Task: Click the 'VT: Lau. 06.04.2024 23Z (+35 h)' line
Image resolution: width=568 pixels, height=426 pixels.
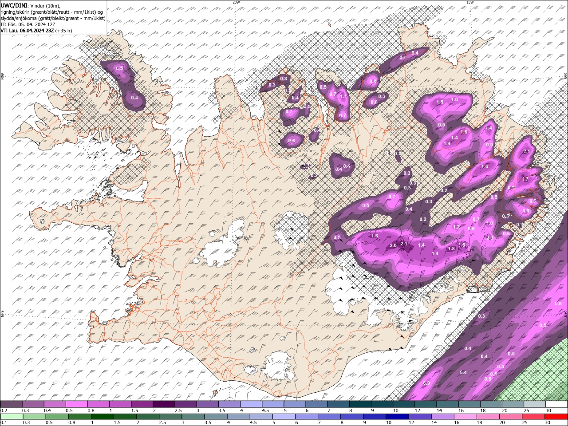Action: tap(36, 31)
